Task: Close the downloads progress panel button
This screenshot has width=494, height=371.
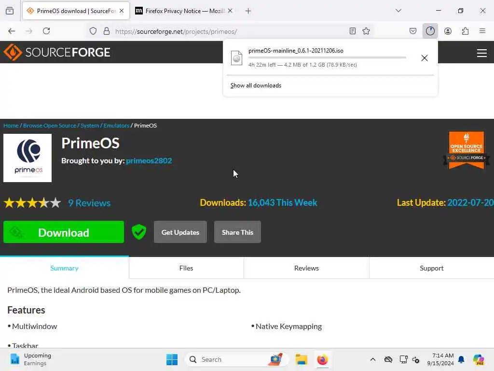Action: pos(430,31)
